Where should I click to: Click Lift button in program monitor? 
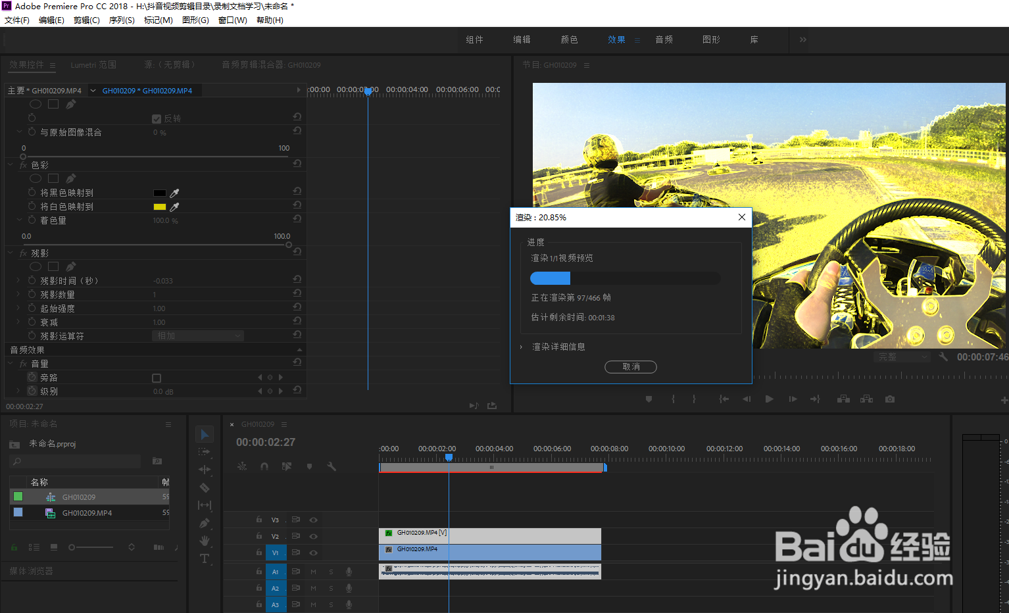(843, 399)
